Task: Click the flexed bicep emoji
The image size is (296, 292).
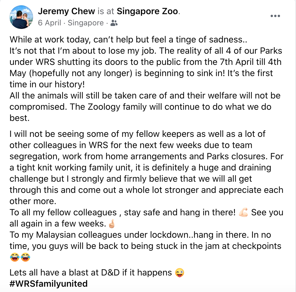Action: pyautogui.click(x=244, y=212)
